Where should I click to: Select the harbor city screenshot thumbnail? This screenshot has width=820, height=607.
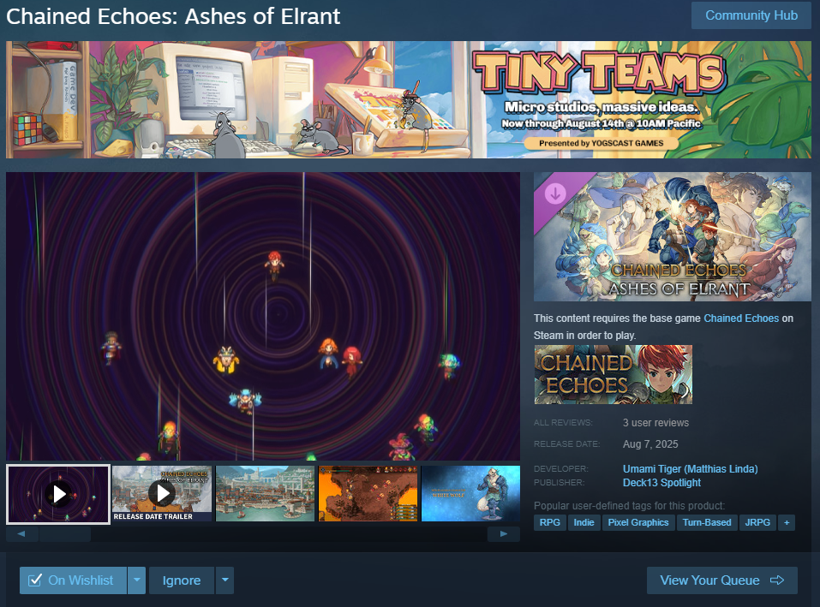pos(265,494)
